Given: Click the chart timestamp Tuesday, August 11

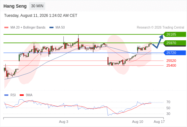Looking at the screenshot, I should (x=41, y=16).
